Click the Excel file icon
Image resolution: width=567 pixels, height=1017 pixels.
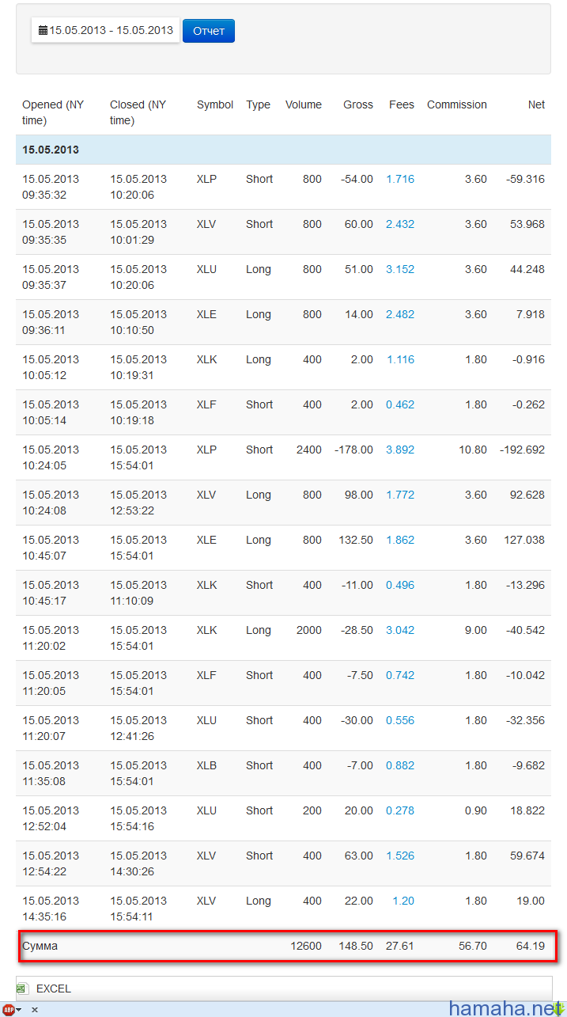tap(22, 989)
